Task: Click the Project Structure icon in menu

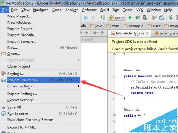Action: coord(4,80)
